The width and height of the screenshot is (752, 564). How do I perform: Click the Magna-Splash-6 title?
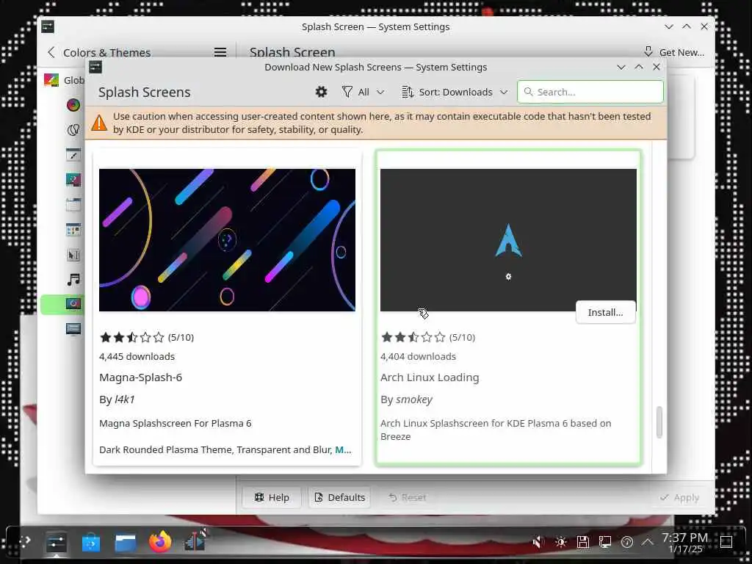[x=140, y=377]
